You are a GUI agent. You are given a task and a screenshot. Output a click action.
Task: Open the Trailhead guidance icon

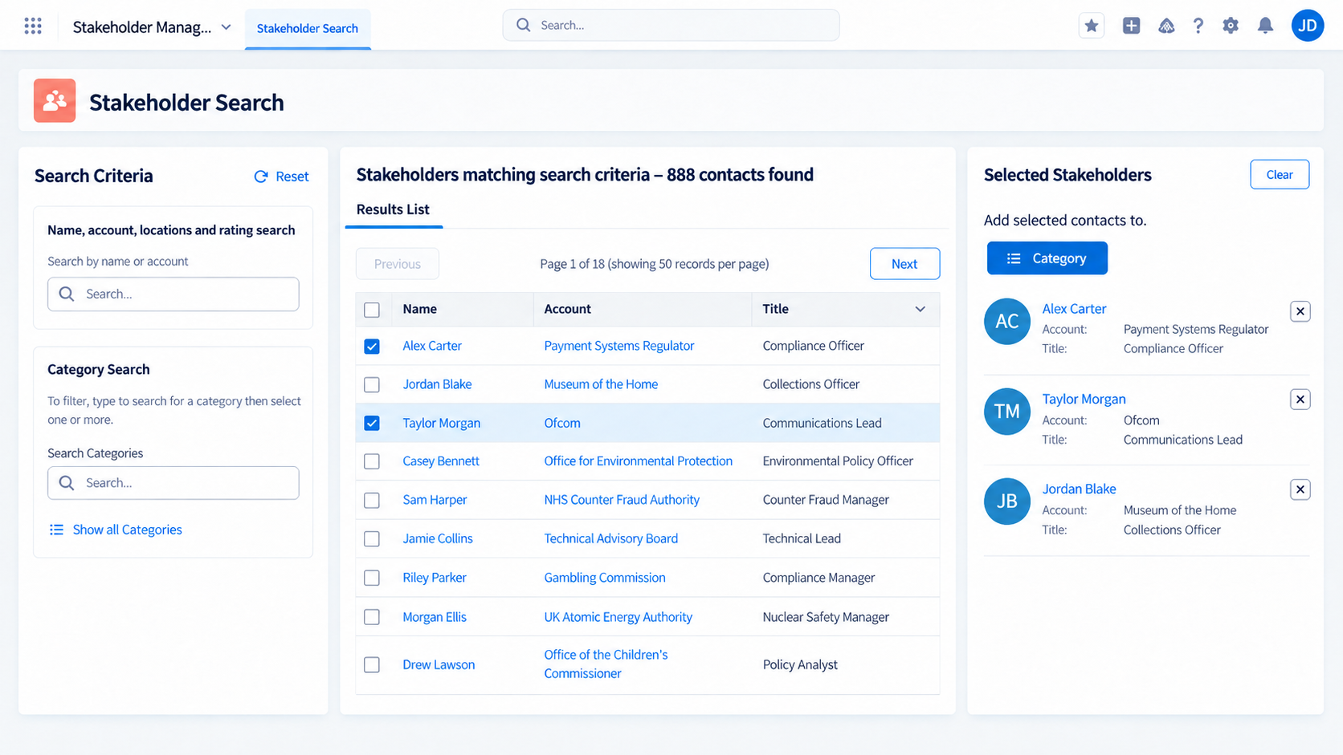(x=1166, y=26)
